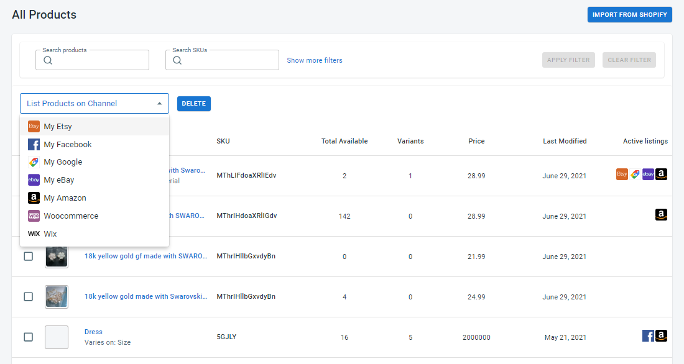Screen dimensions: 684x364
Task: Choose My Google from the channel list
Action: tap(95, 162)
